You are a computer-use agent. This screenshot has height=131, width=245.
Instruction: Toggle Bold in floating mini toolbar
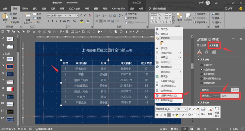click(x=157, y=115)
